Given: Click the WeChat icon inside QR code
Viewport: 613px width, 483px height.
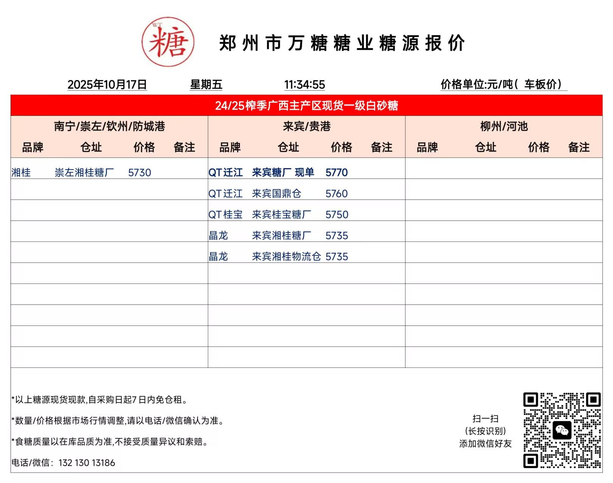Looking at the screenshot, I should point(562,430).
